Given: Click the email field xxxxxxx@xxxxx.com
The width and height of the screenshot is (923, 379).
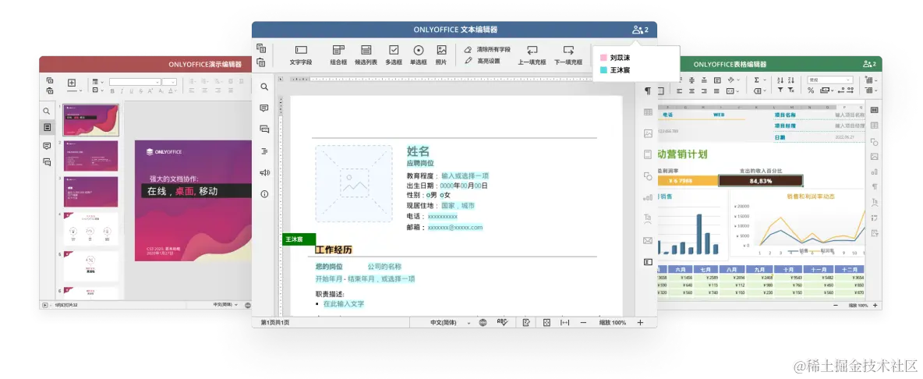Looking at the screenshot, I should point(455,227).
